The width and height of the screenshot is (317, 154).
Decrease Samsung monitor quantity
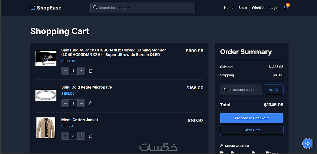65,71
